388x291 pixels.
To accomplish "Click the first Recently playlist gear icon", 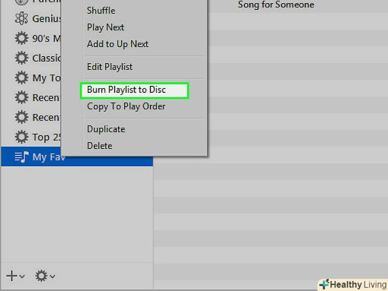I will click(21, 97).
